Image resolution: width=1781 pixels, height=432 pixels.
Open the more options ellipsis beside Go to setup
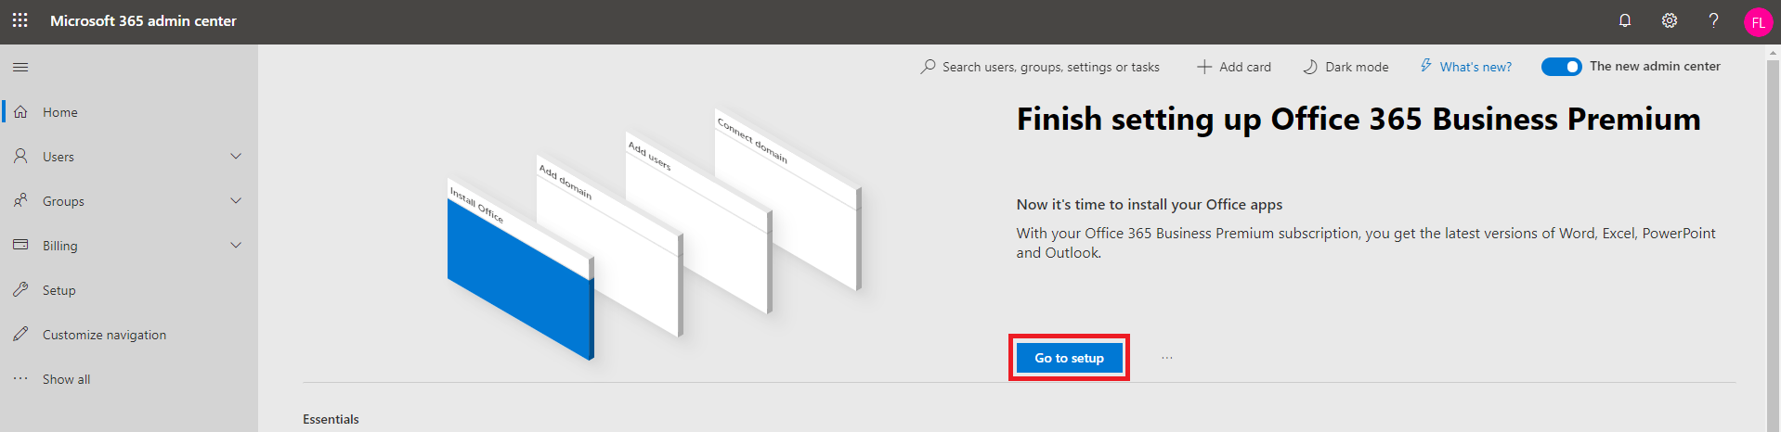(x=1167, y=358)
